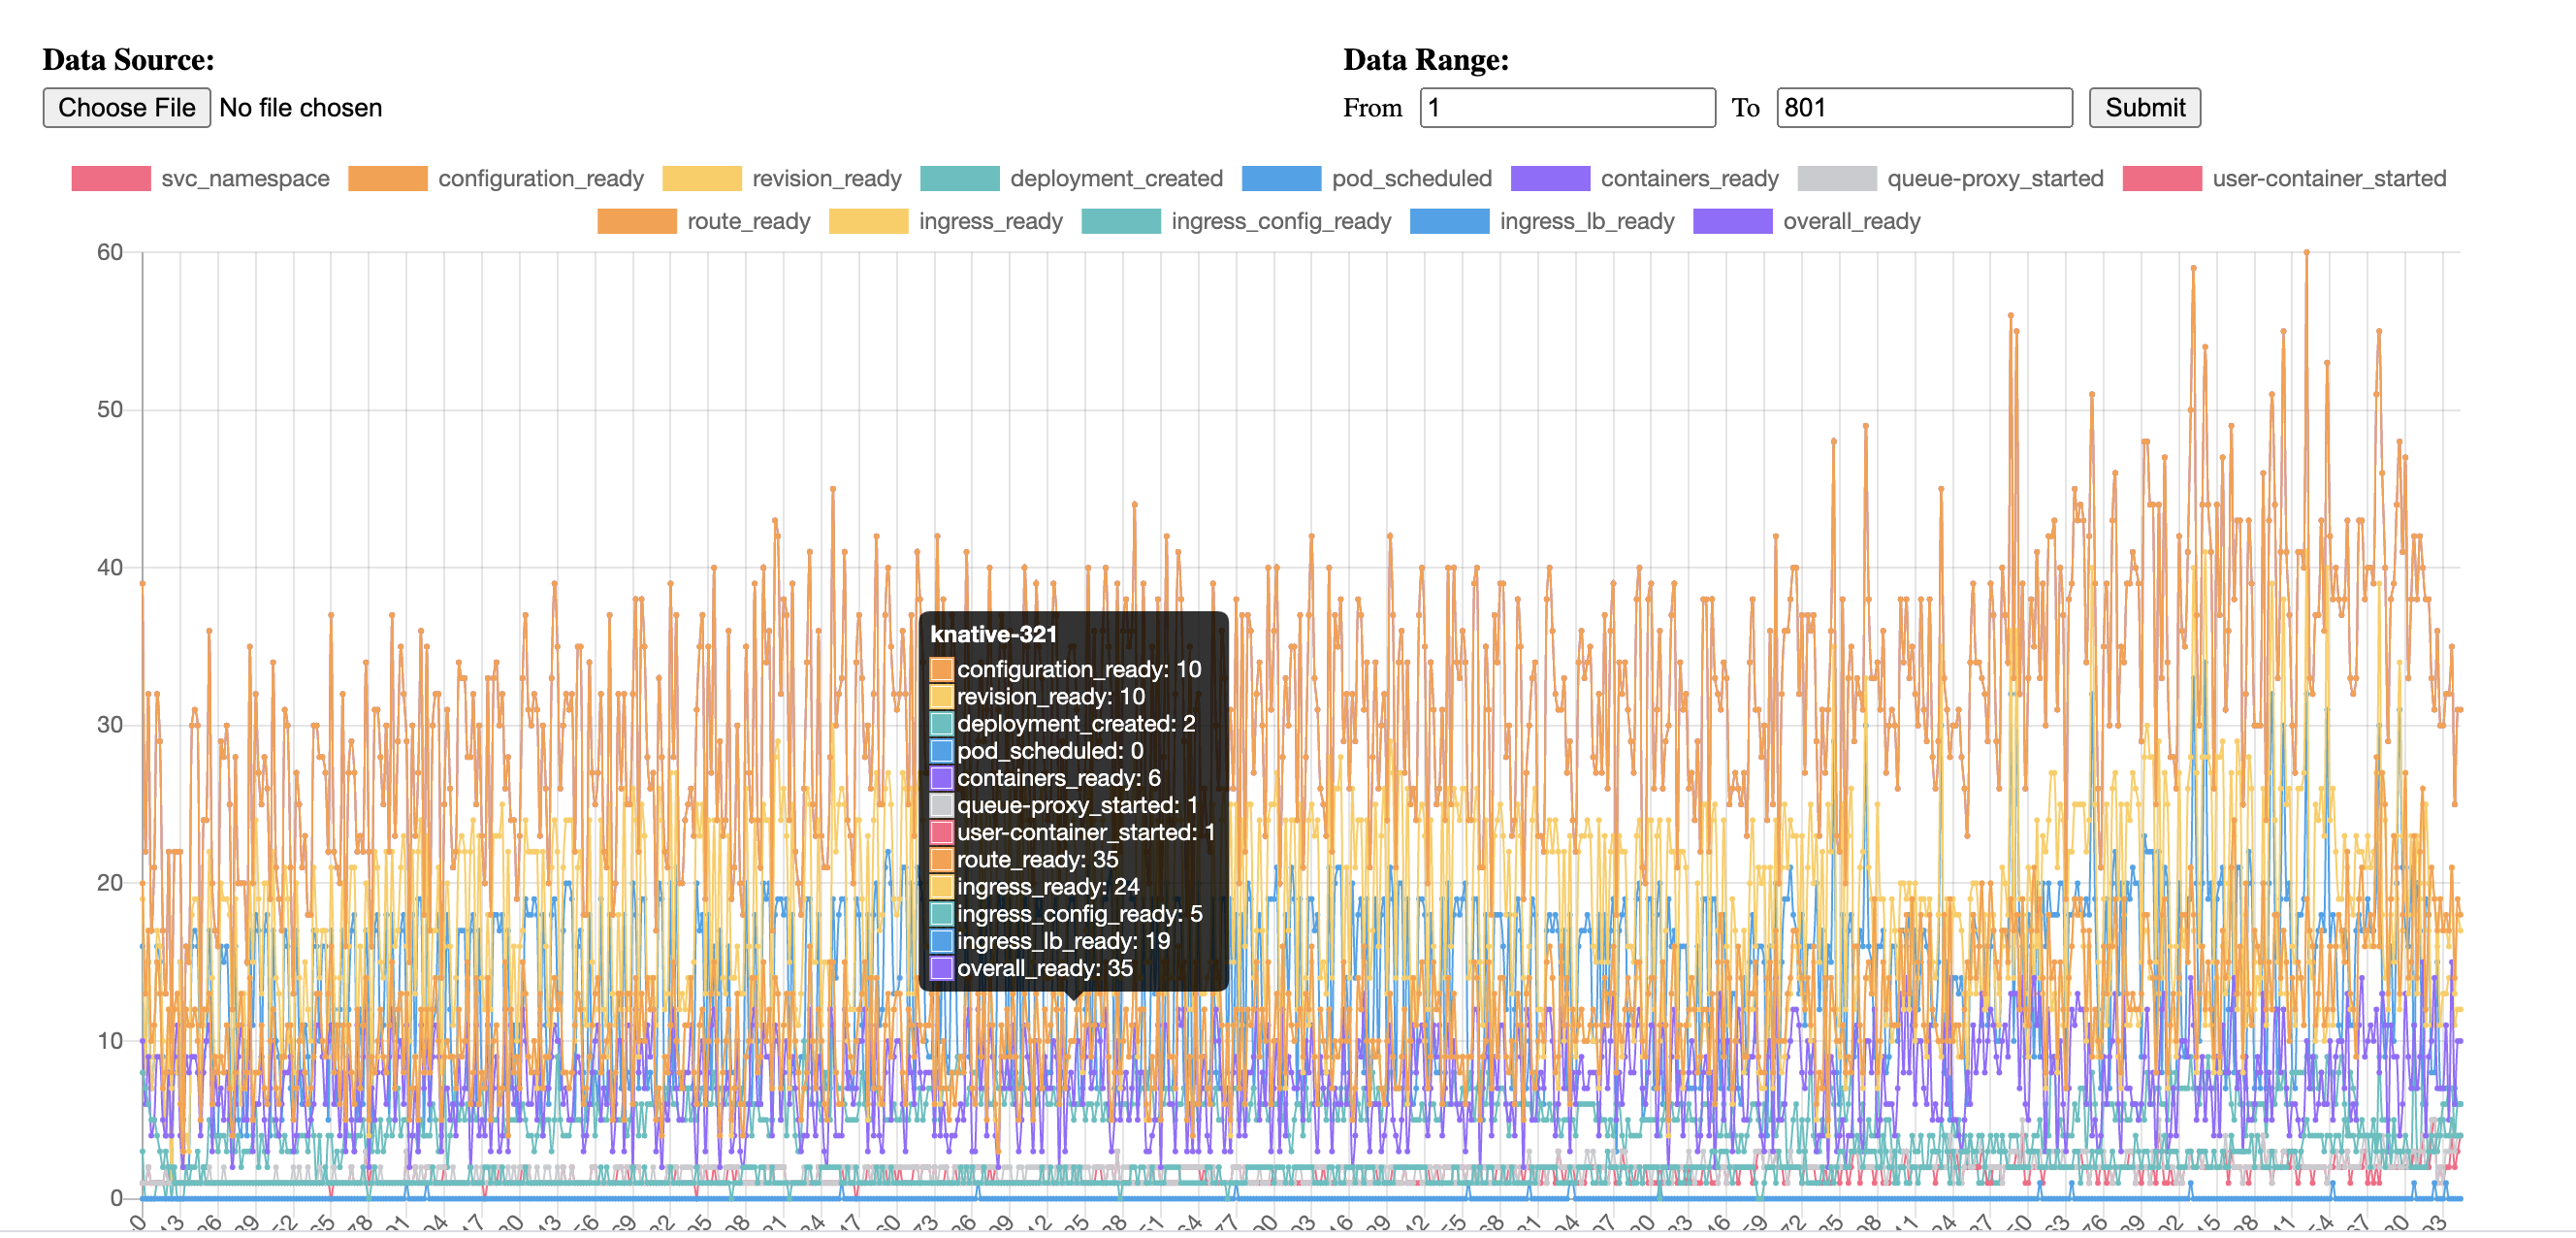Hide the configuration_ready dataset swatch
The height and width of the screenshot is (1238, 2576).
(387, 178)
